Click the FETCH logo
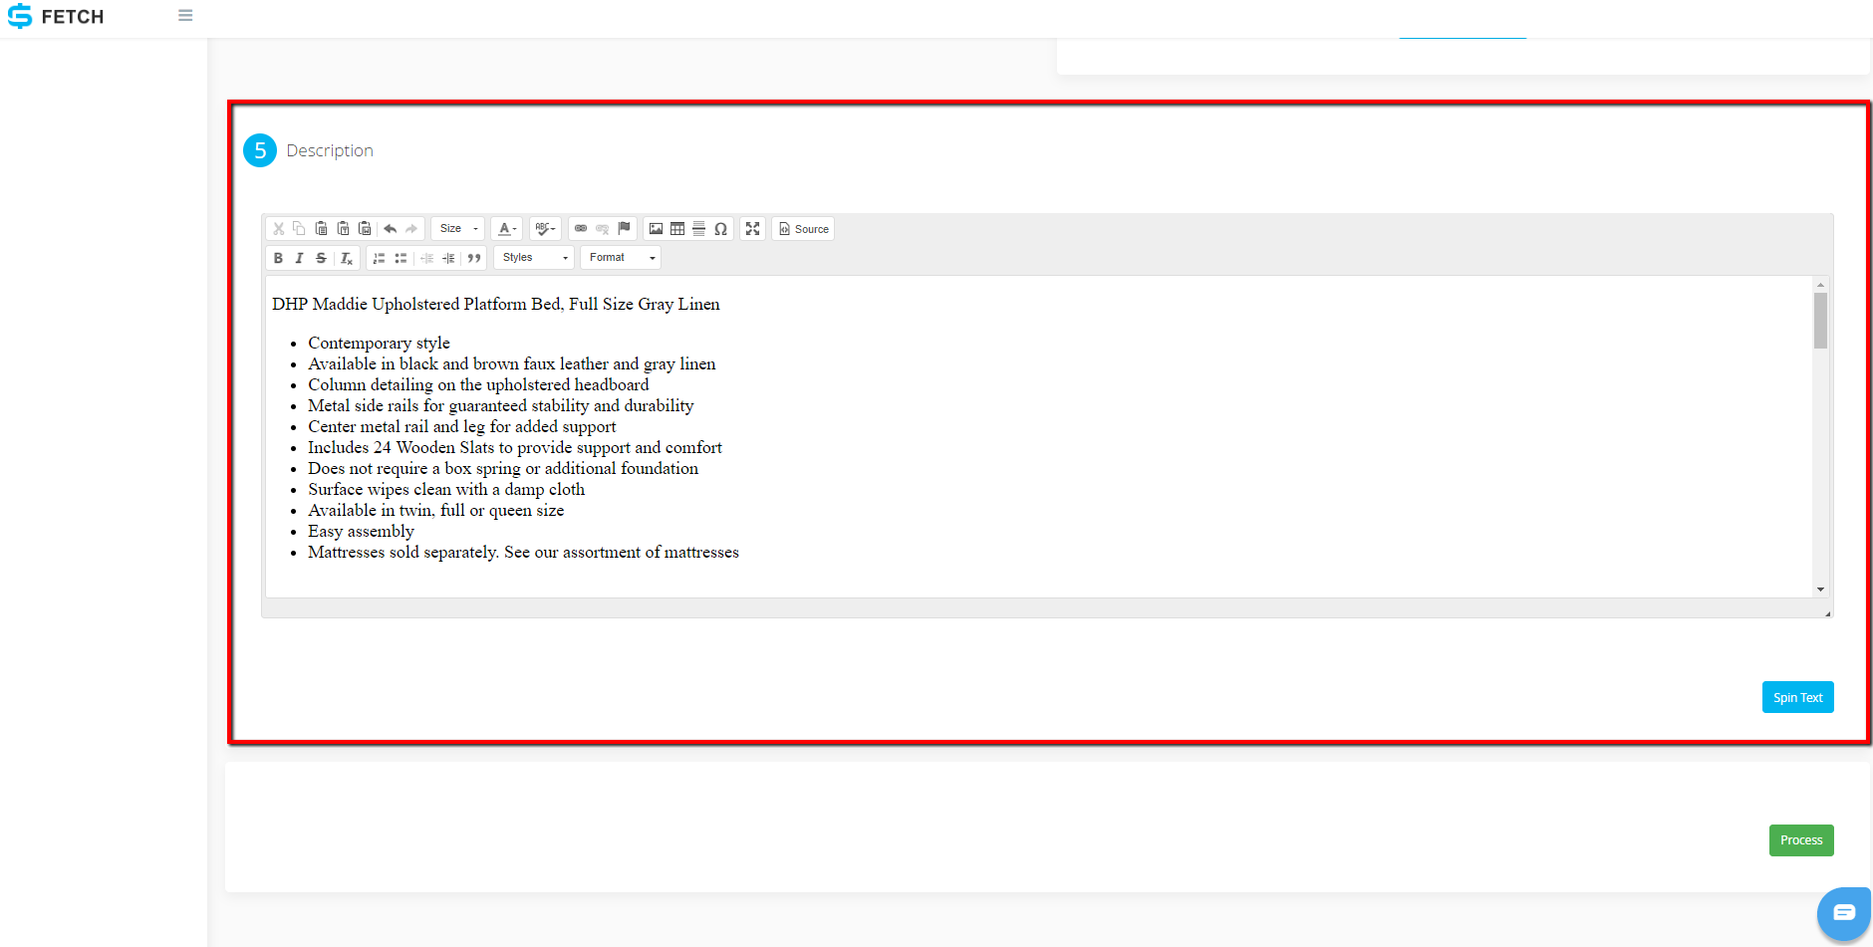This screenshot has width=1873, height=947. (56, 17)
